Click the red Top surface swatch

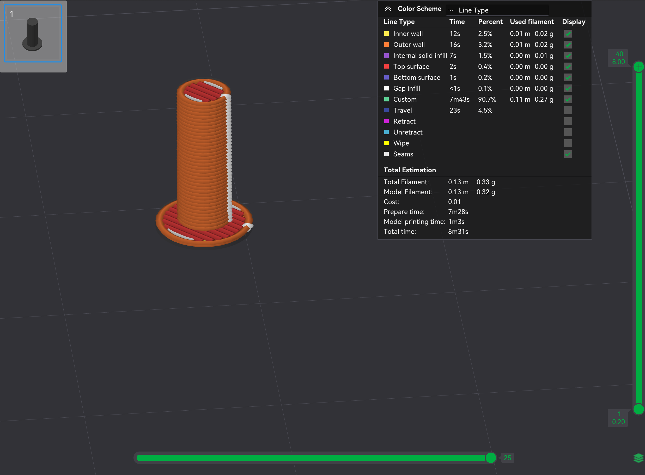(386, 66)
